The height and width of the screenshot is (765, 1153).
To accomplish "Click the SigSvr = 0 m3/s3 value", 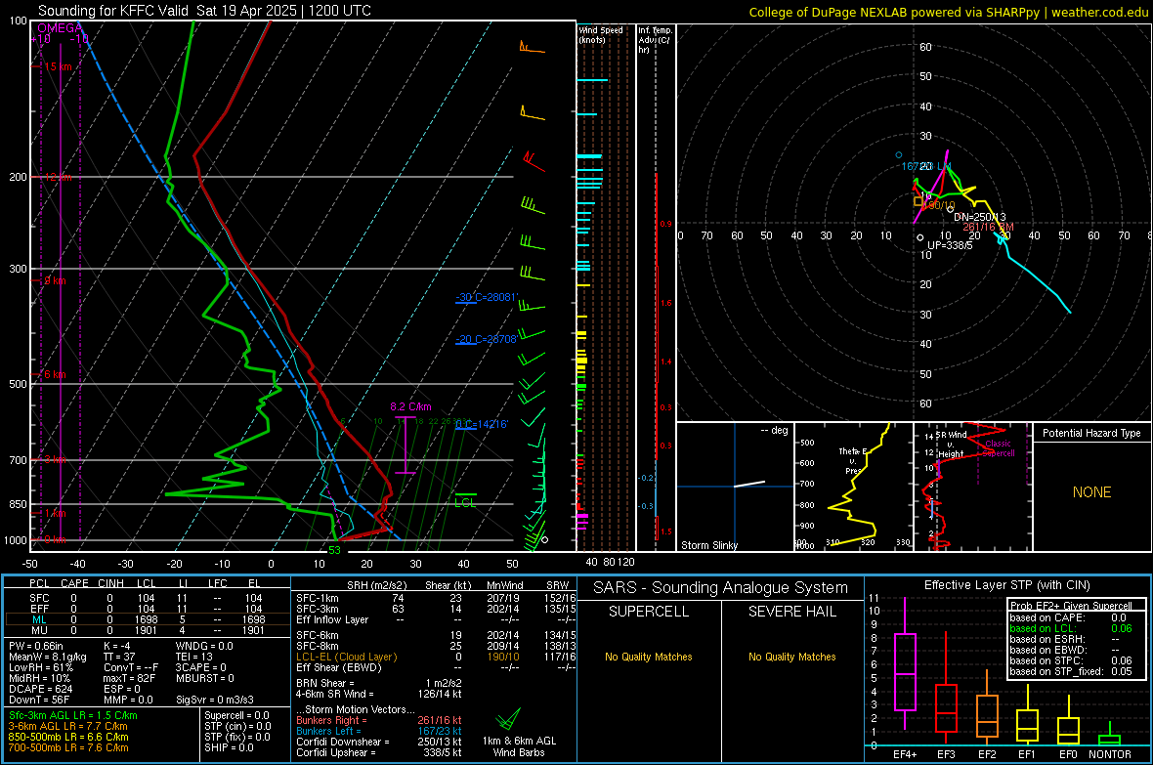I will (215, 700).
